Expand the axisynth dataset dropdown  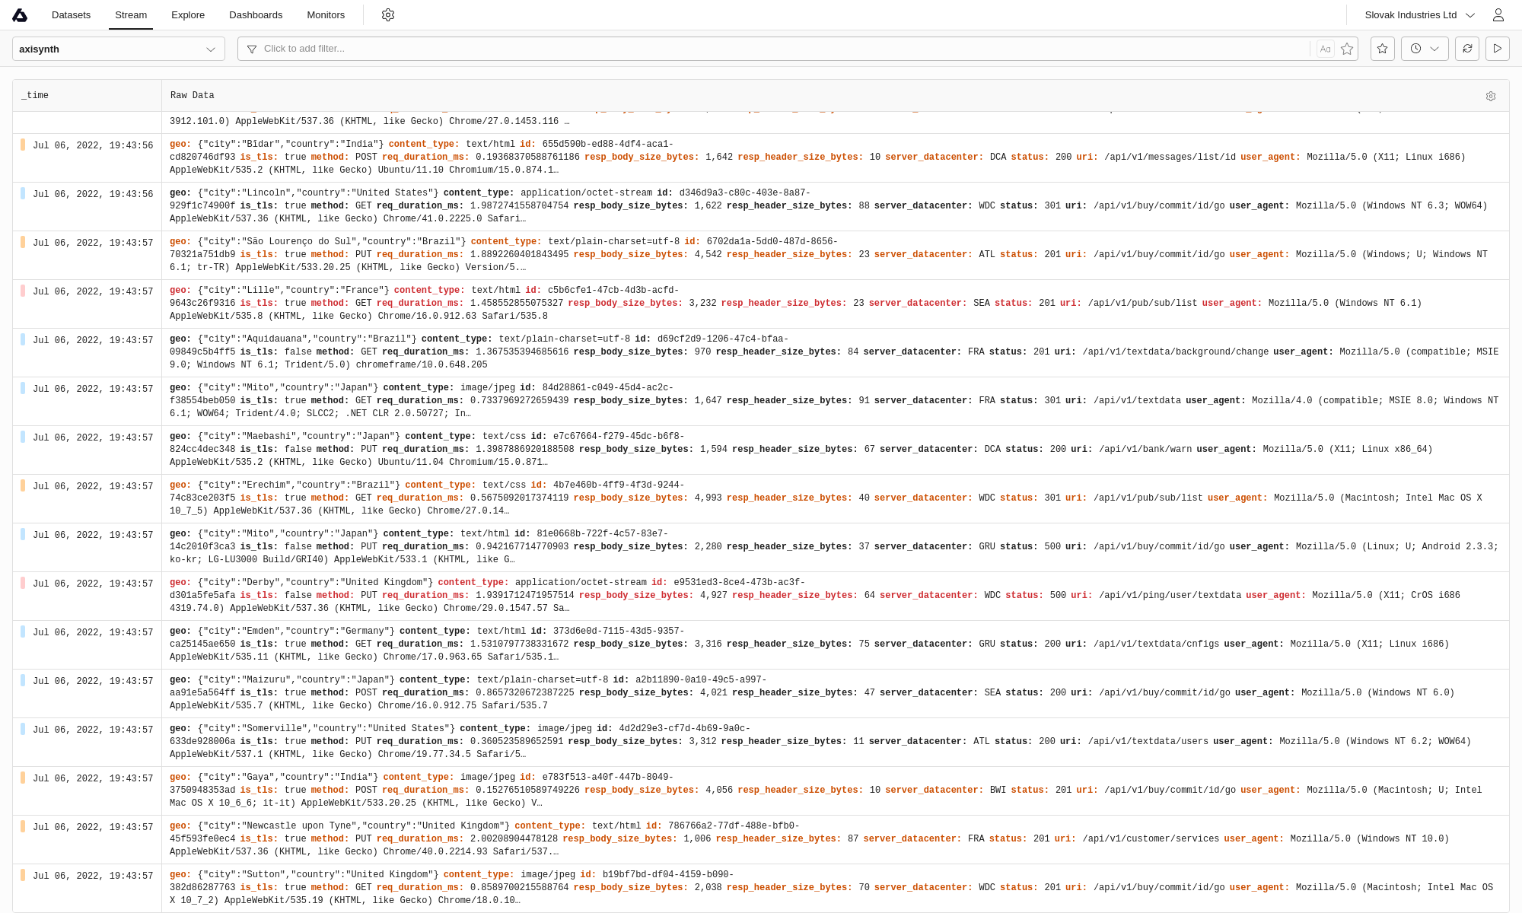(x=118, y=49)
